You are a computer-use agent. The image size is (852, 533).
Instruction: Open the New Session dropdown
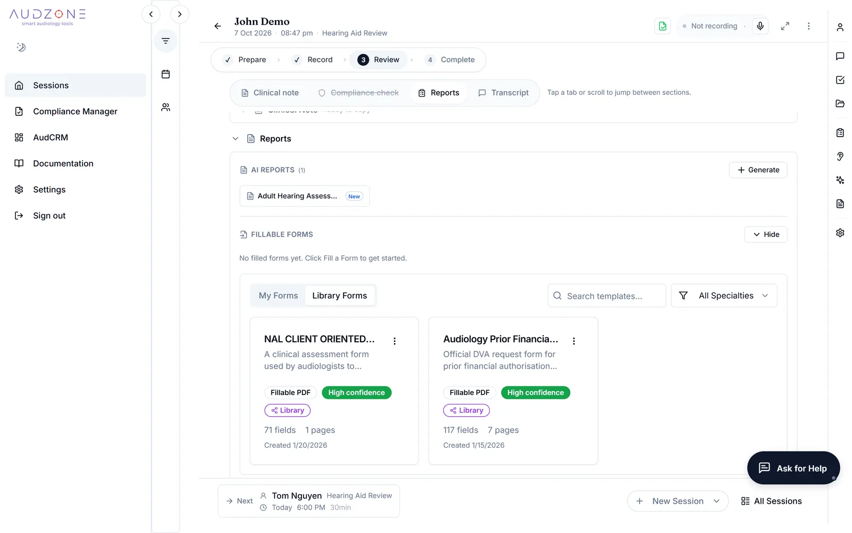pos(677,501)
